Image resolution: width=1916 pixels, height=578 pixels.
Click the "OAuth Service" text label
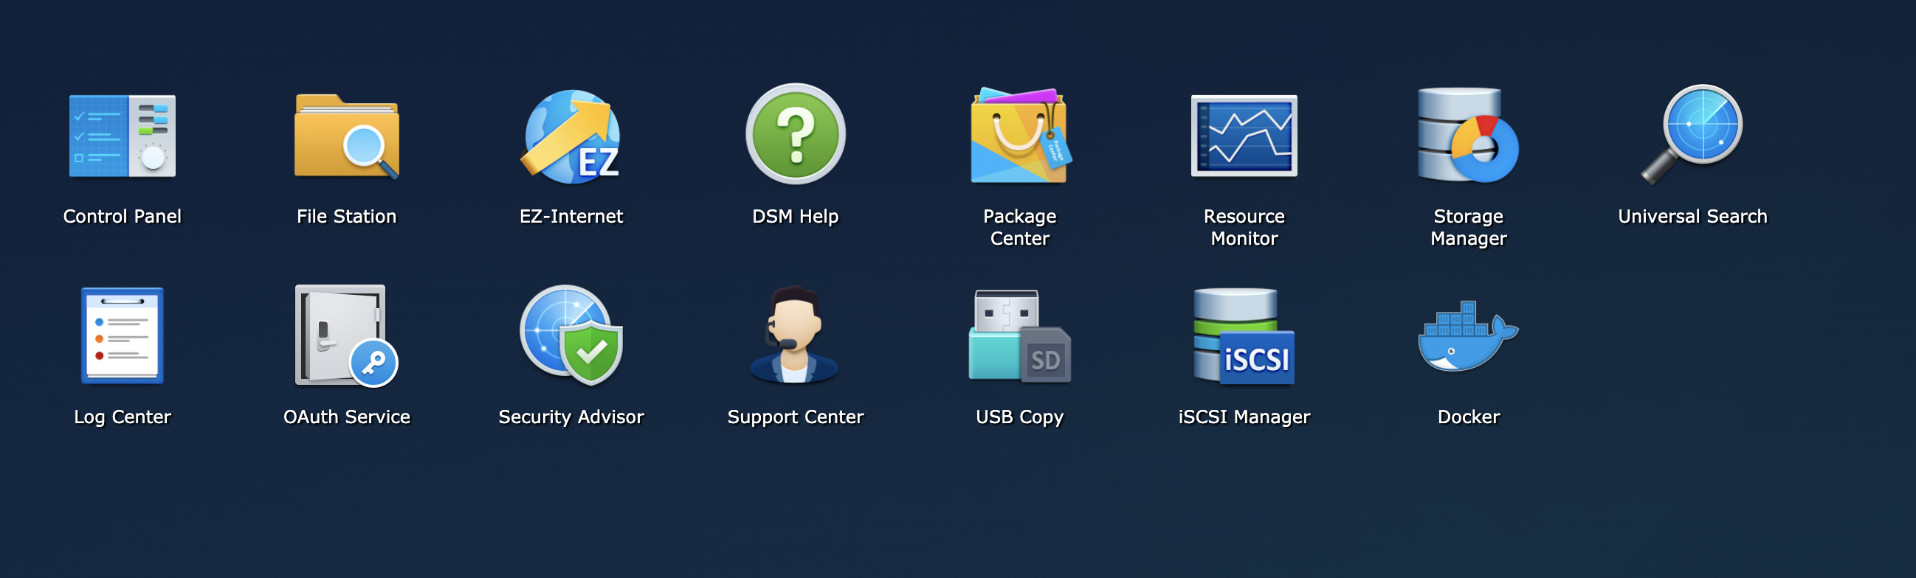[347, 417]
